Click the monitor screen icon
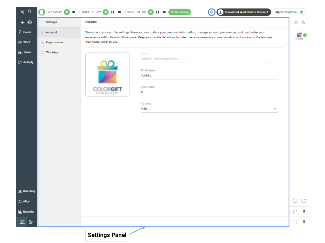 [295, 201]
